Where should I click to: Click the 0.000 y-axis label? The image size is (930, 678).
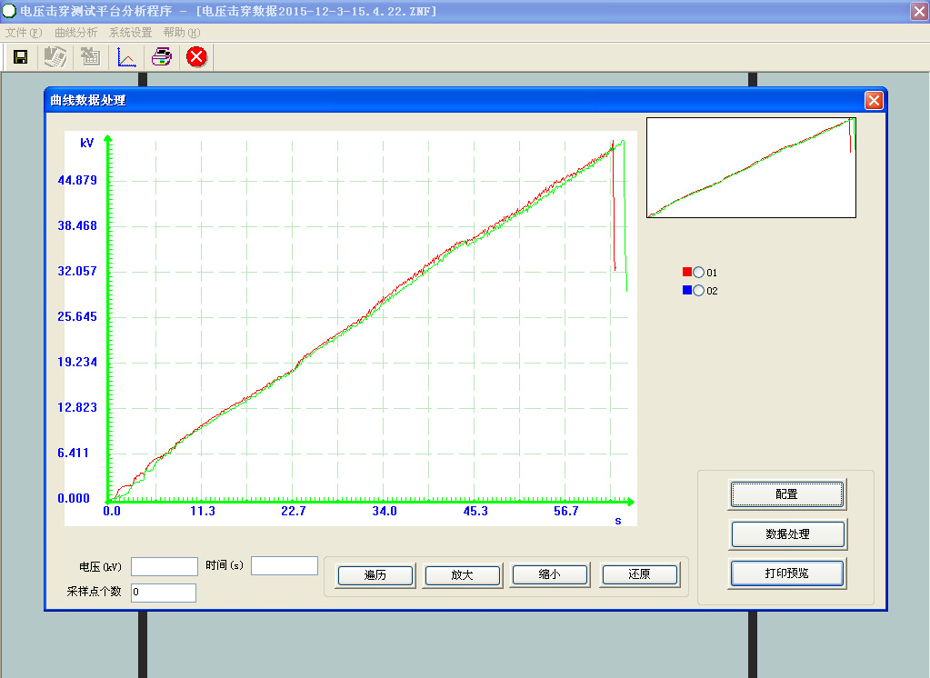coord(74,498)
